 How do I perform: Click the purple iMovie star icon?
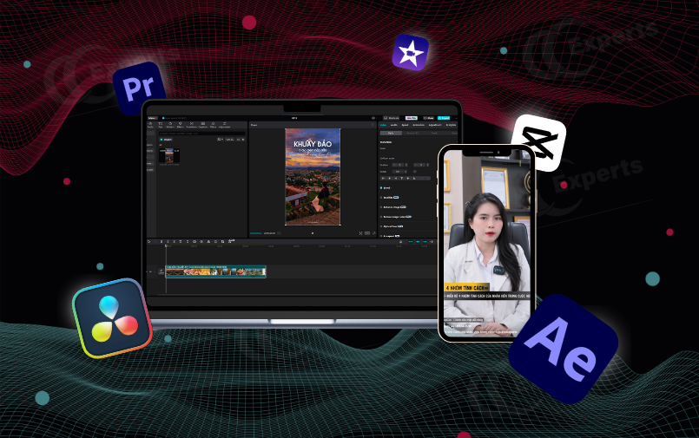410,53
